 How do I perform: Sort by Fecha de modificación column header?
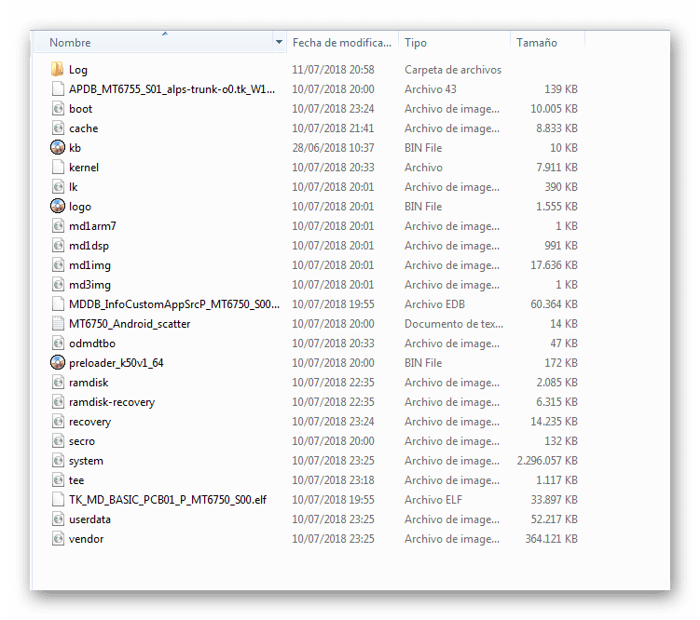click(x=342, y=42)
